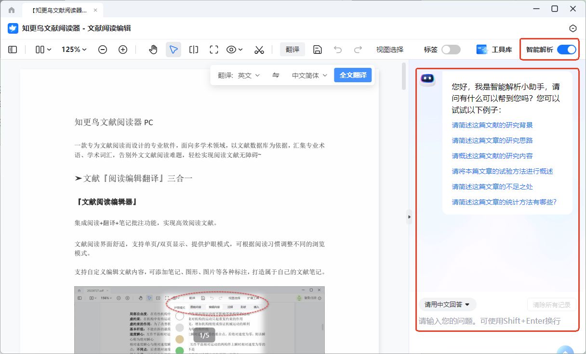Image resolution: width=586 pixels, height=354 pixels.
Task: Click the hexagon settings icon
Action: pos(573,28)
